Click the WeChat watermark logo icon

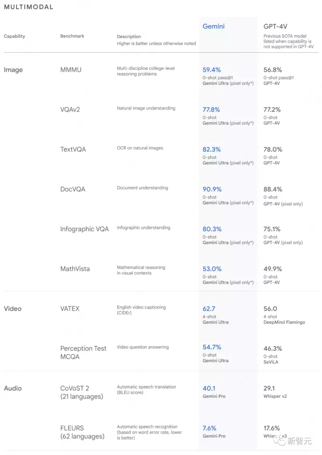pos(279,441)
